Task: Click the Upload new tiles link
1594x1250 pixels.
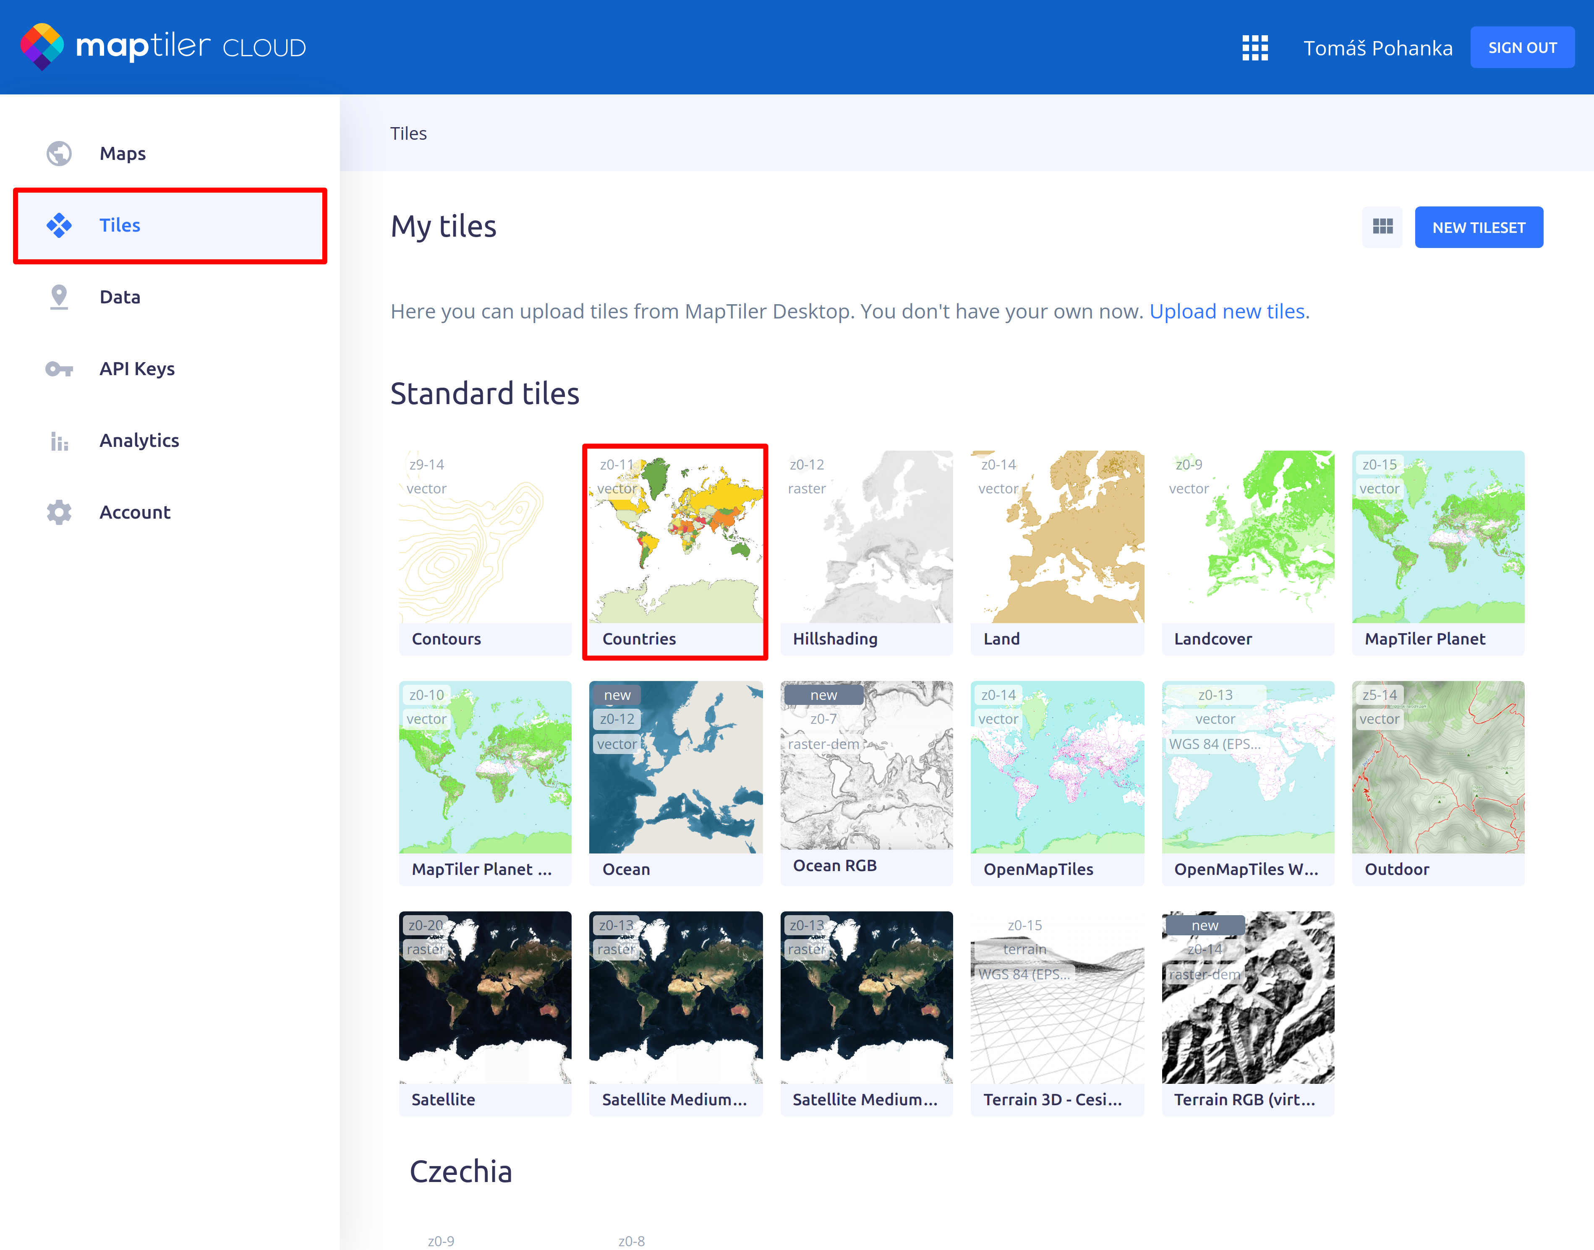Action: tap(1227, 312)
